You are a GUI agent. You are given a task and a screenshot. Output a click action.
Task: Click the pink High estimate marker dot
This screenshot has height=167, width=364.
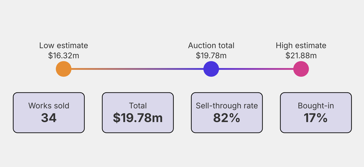pos(301,69)
